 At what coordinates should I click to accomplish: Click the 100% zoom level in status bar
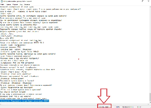click(x=118, y=107)
